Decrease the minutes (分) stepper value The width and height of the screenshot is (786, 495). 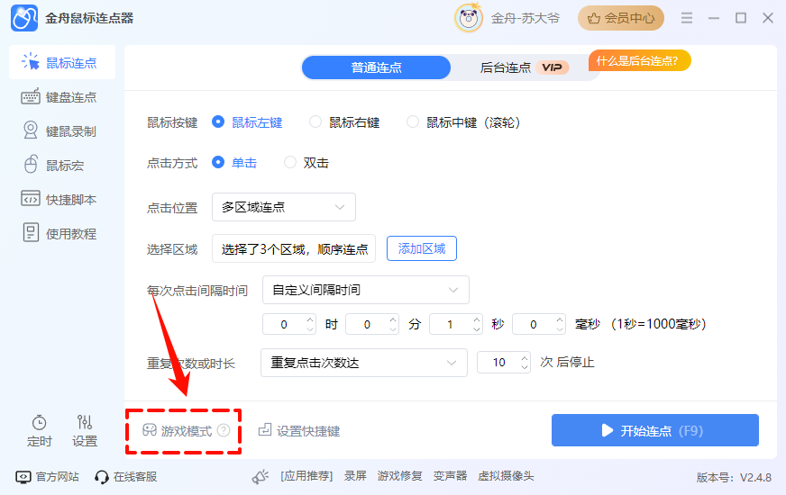(394, 328)
